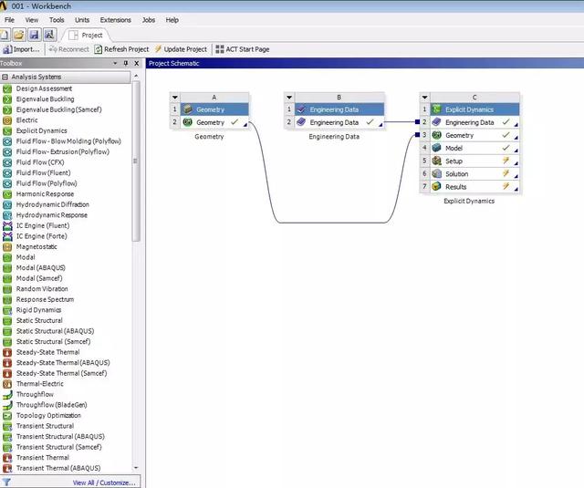The width and height of the screenshot is (584, 488).
Task: Click the Toolbox filter funnel icon
Action: 6,483
